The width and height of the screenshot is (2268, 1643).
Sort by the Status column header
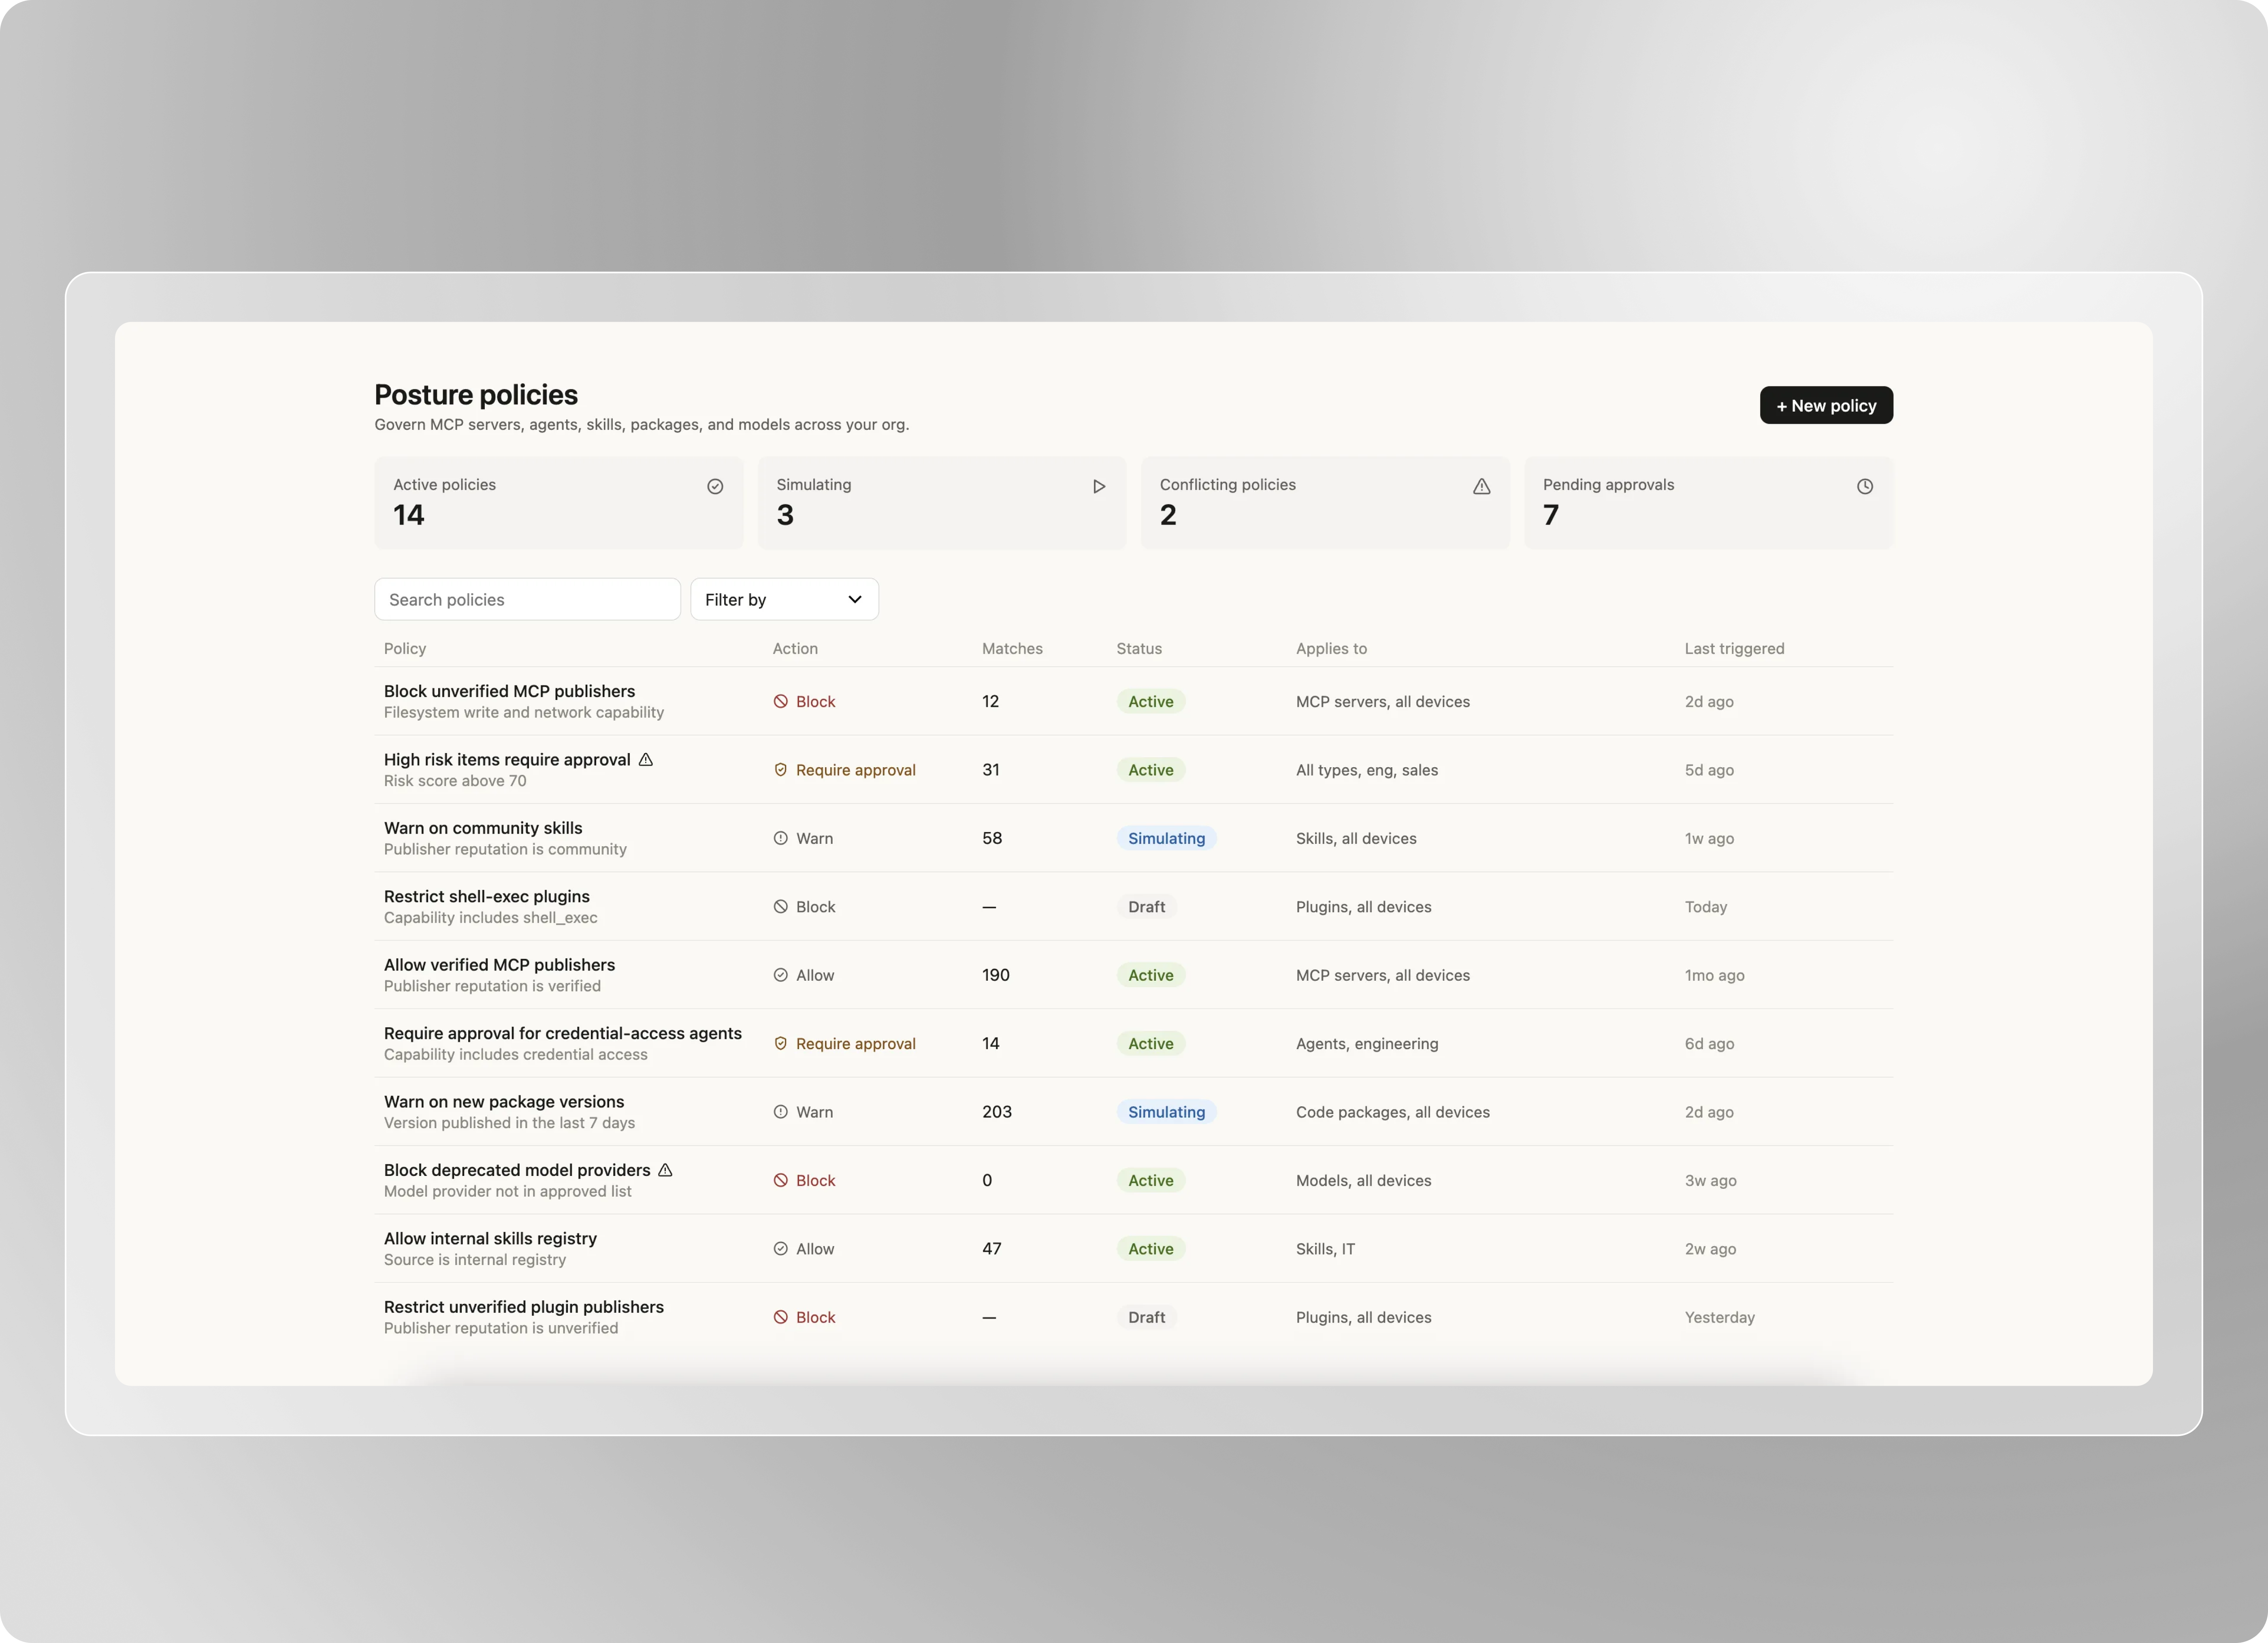pyautogui.click(x=1139, y=648)
